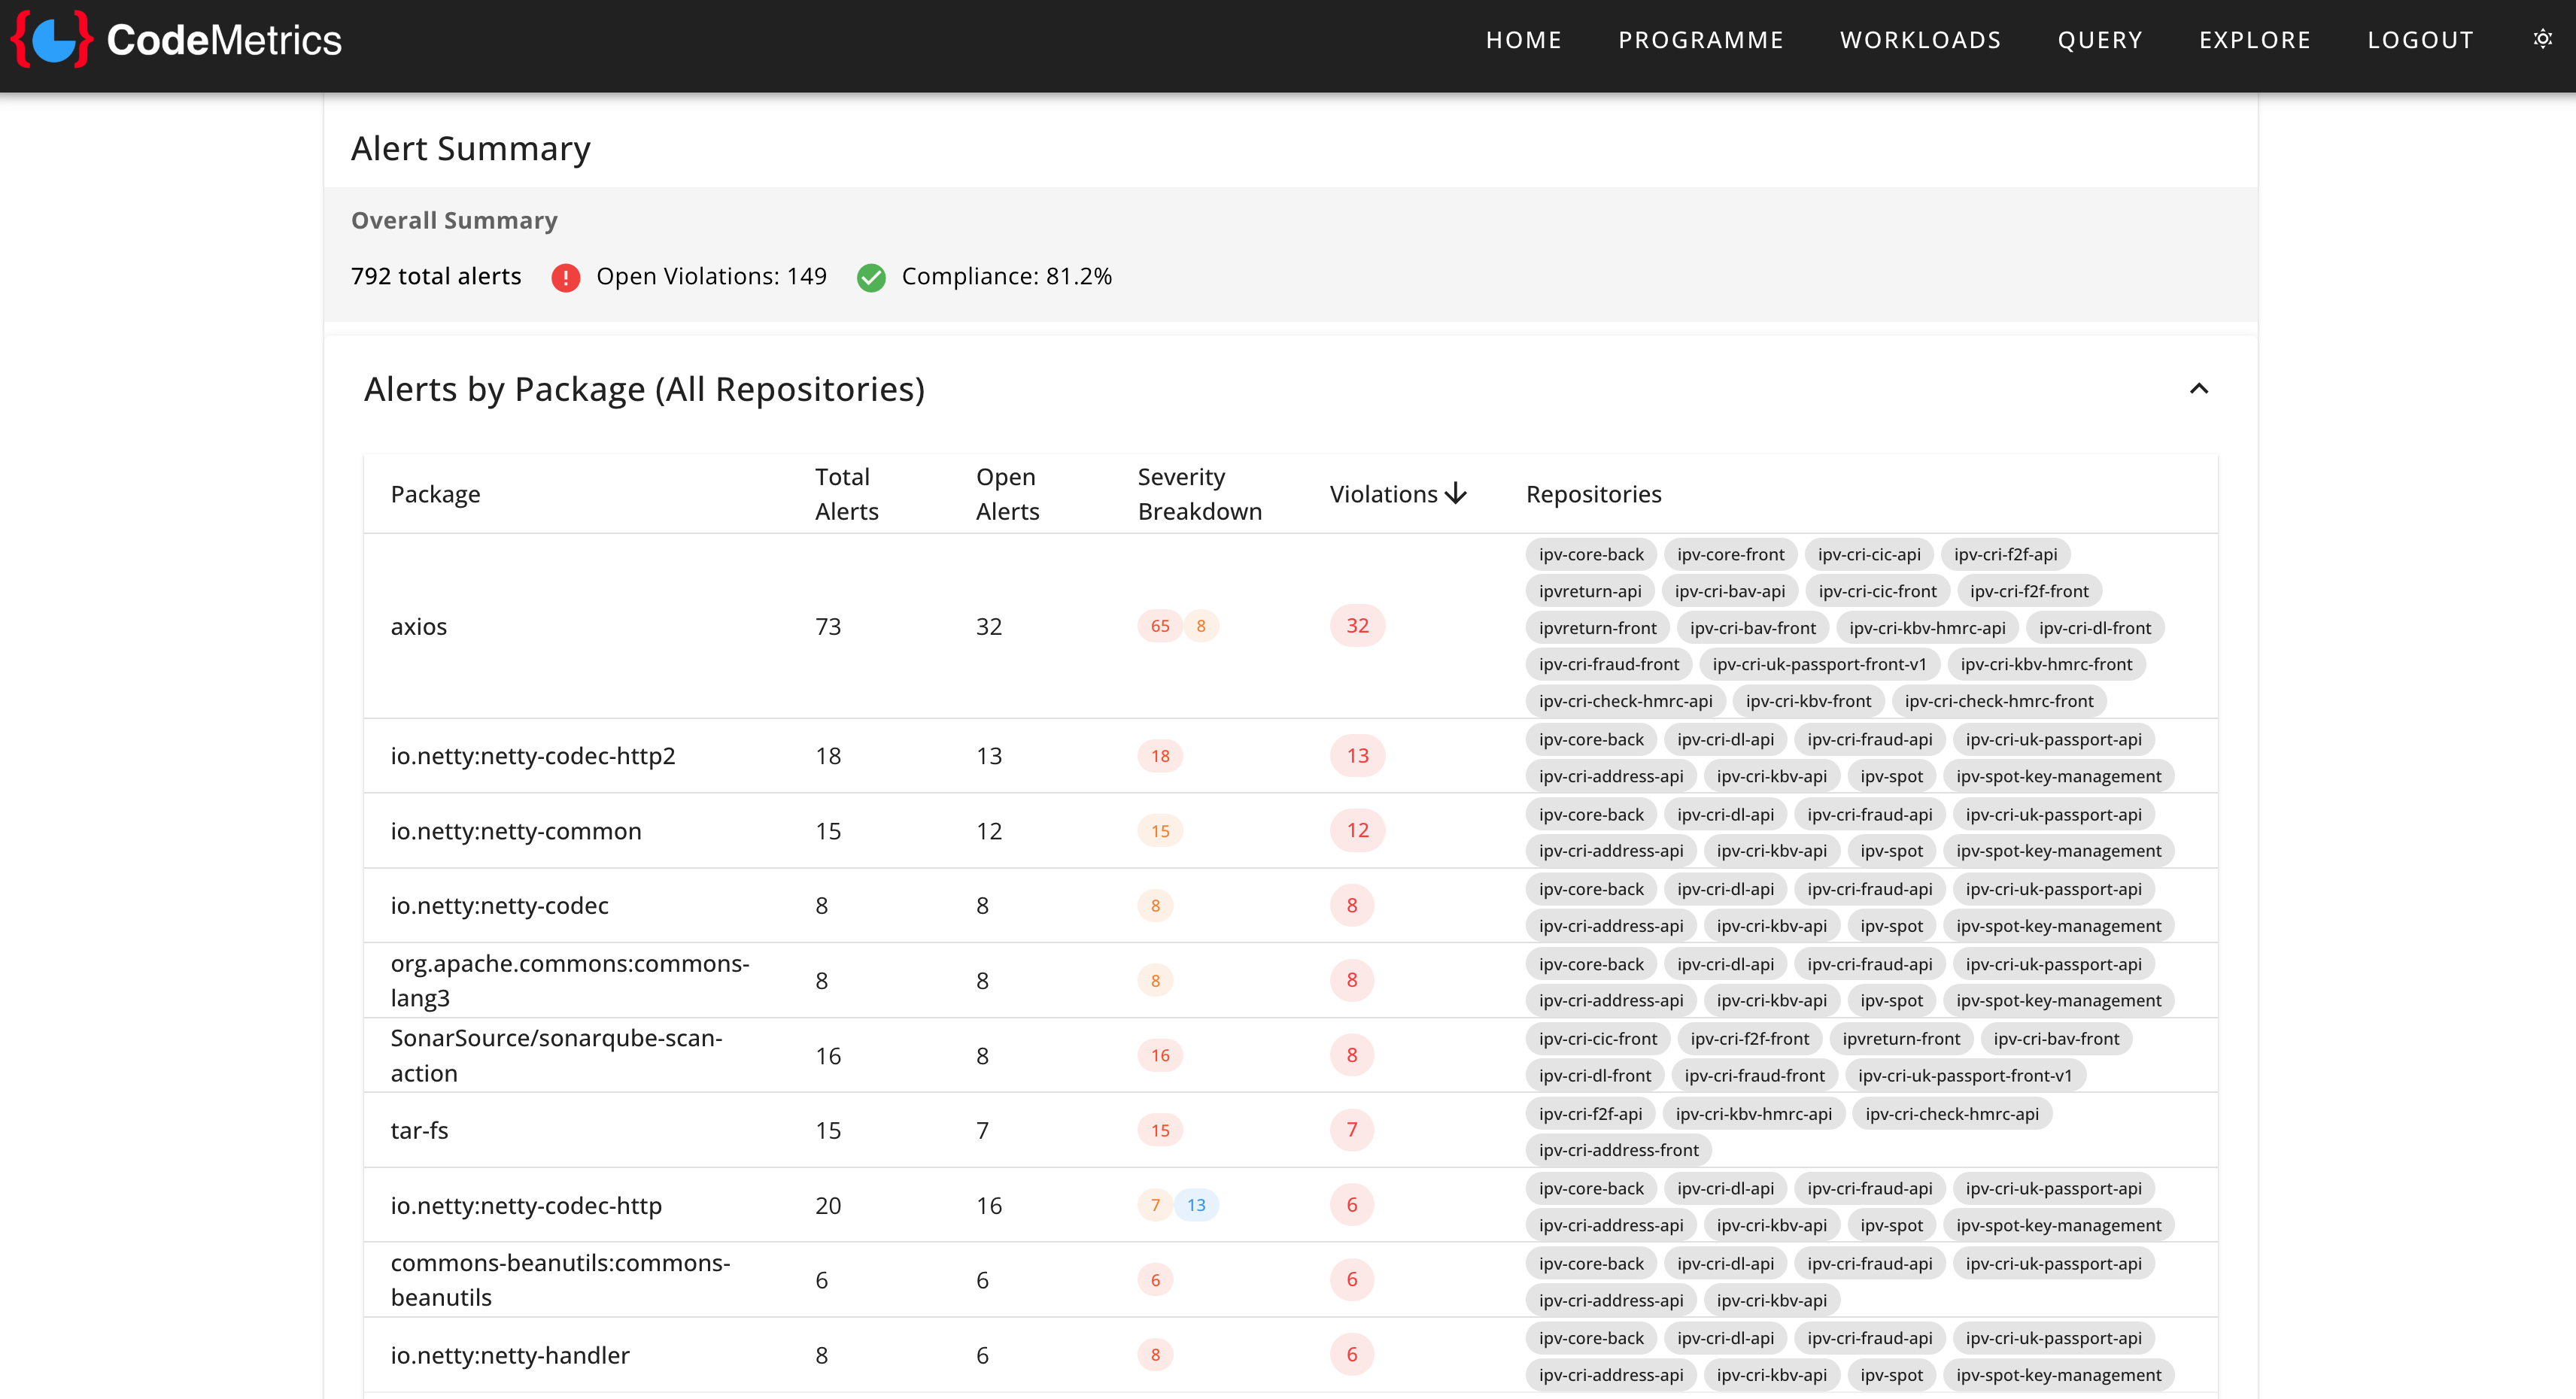Click the 65 severity badge for axios

point(1159,626)
